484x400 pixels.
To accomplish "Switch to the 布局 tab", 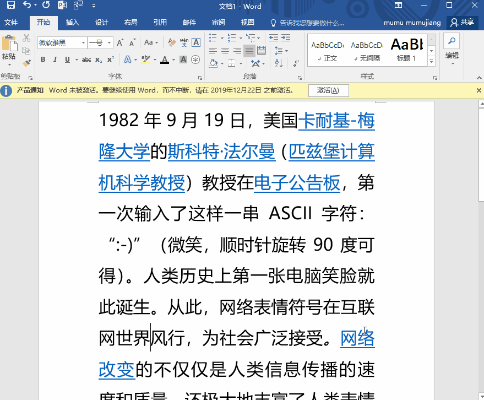I will coord(131,23).
